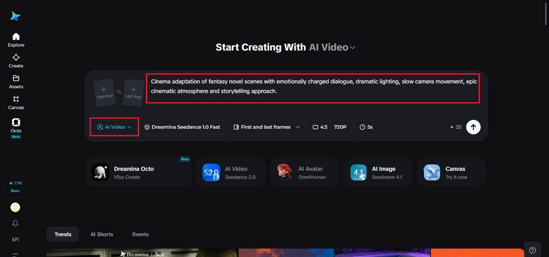Choose the Dreamina Seedance 1.0 Fast model
549x257 pixels.
click(x=183, y=127)
